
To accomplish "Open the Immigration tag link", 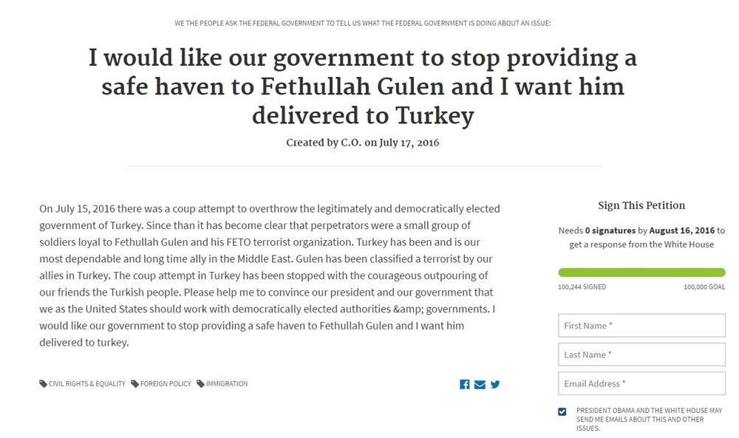I will point(227,384).
